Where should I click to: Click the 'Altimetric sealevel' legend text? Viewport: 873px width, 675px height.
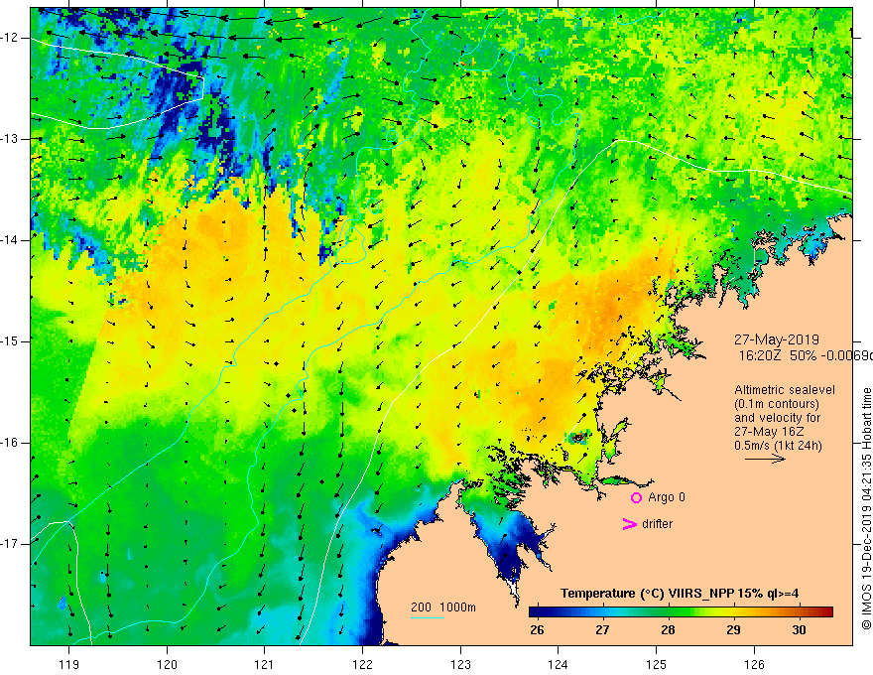pos(785,390)
